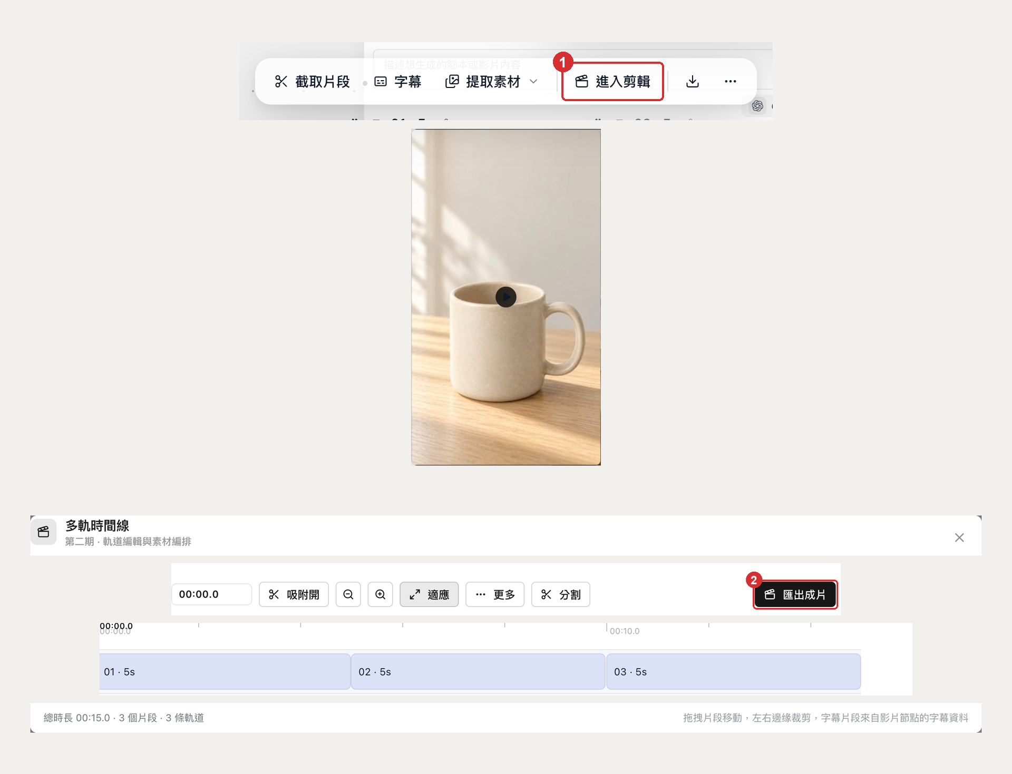
Task: Zoom in the timeline
Action: [381, 594]
